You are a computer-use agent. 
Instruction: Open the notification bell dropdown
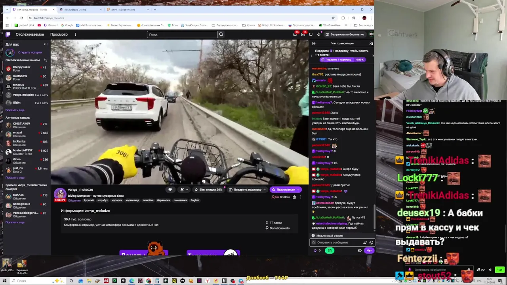(184, 190)
